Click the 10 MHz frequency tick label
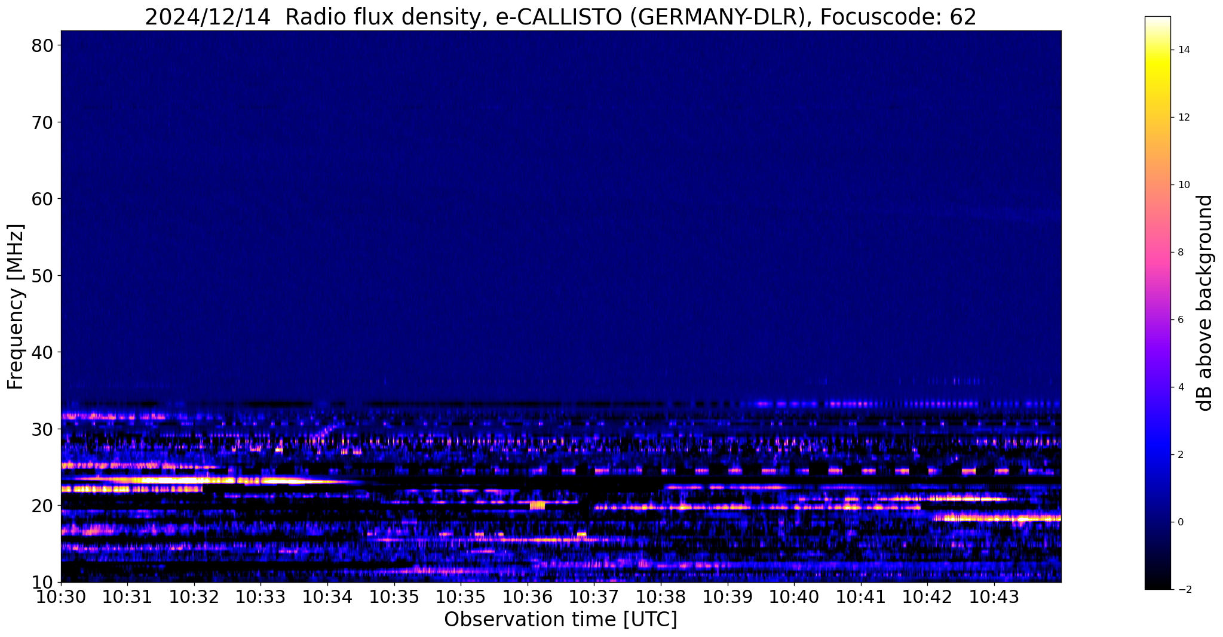 43,582
